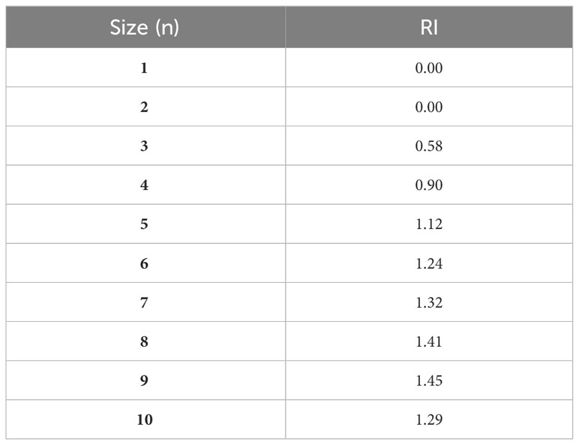Screen dimensions: 579x445
Task: Click the RI value 0.90
Action: pos(430,185)
